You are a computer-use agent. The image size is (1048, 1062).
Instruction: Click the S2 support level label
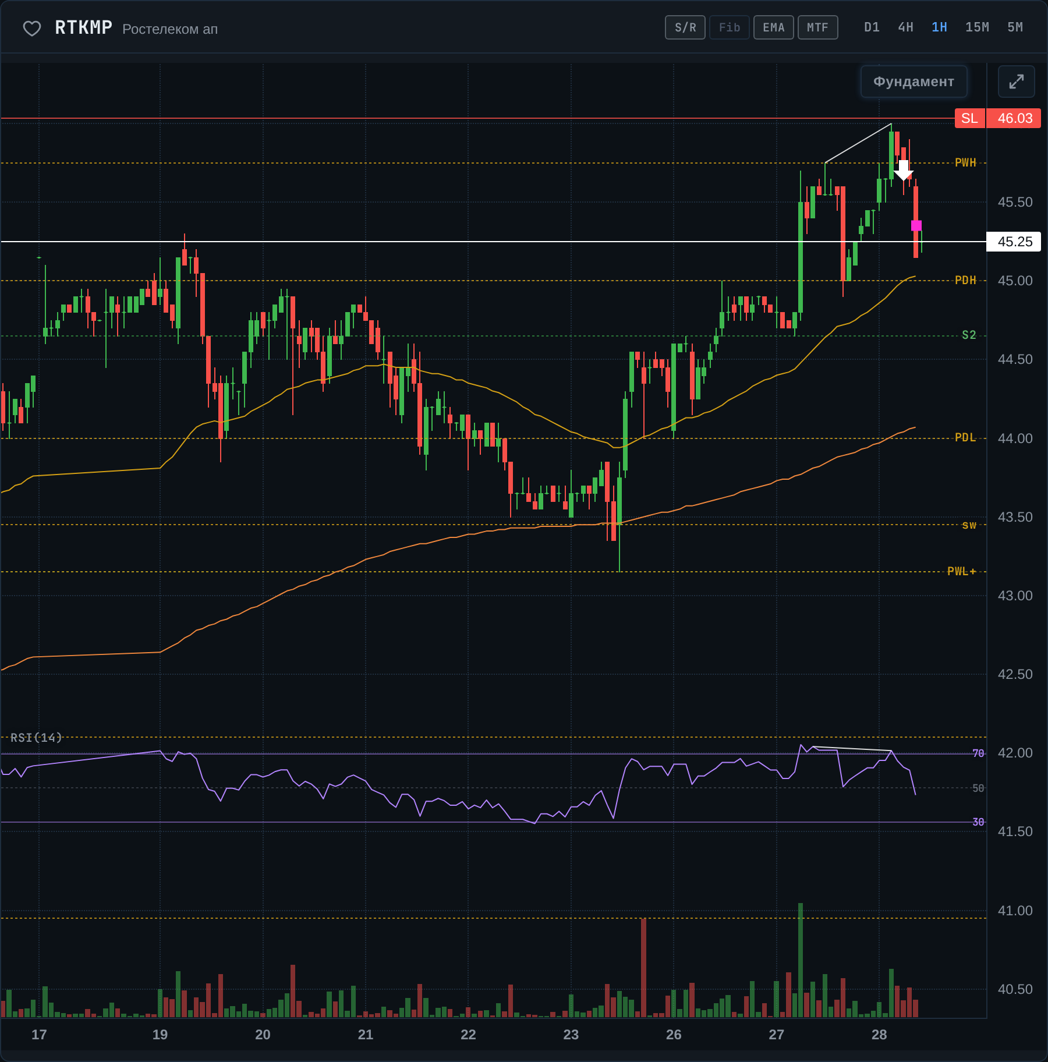(x=969, y=335)
